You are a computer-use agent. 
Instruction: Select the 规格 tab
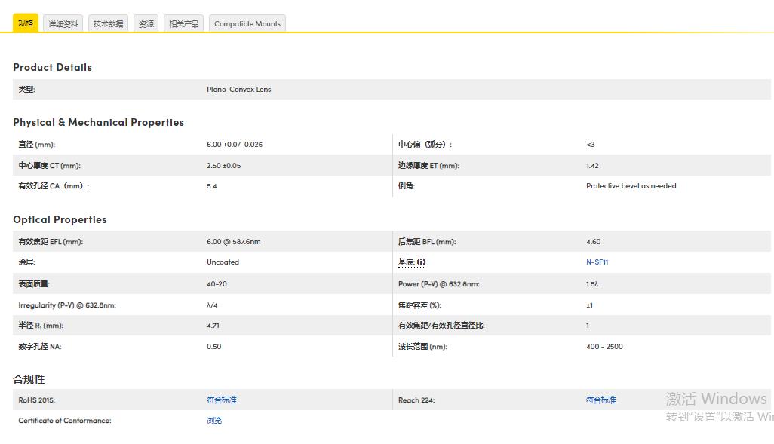point(26,23)
